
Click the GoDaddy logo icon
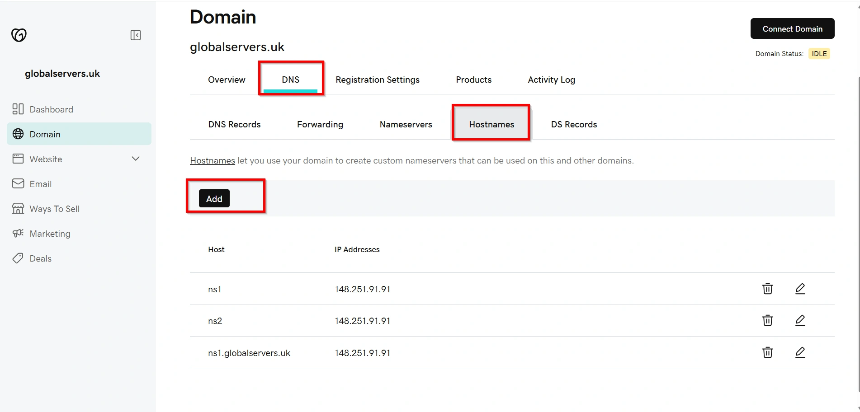point(19,35)
